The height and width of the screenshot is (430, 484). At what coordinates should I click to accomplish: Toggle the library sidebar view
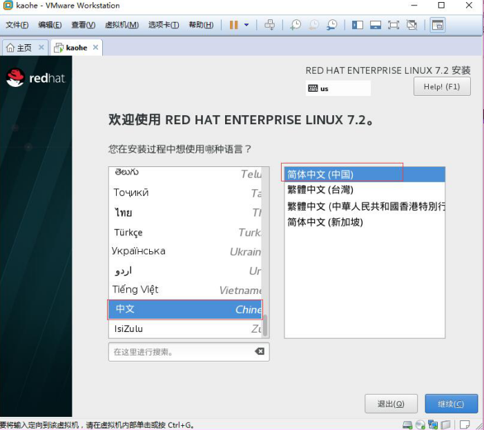click(x=357, y=25)
